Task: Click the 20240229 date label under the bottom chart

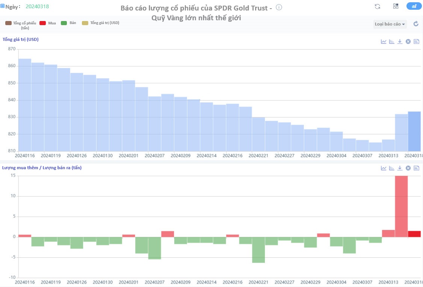Action: (311, 282)
